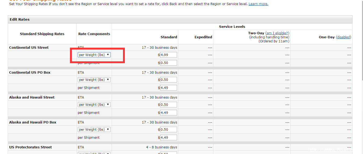Click the One-Day 'disabled' link
The image size is (363, 154).
click(344, 37)
